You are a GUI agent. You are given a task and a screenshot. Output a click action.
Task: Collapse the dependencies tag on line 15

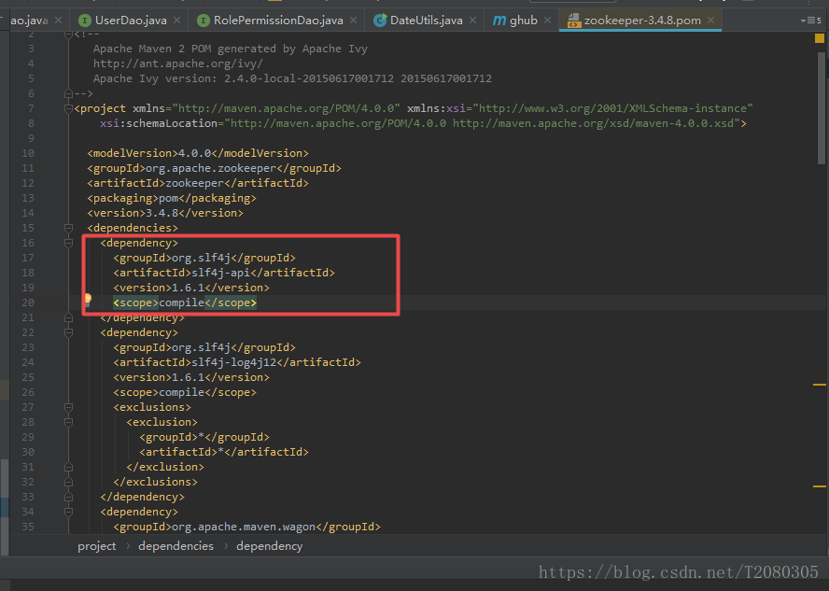coord(68,228)
